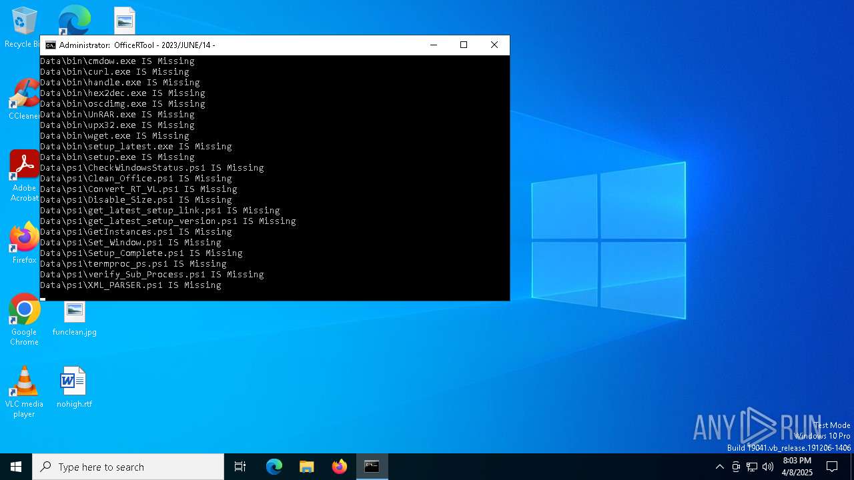Click the line Data\bin\hex2dec.exe IS Missing
854x480 pixels.
123,93
